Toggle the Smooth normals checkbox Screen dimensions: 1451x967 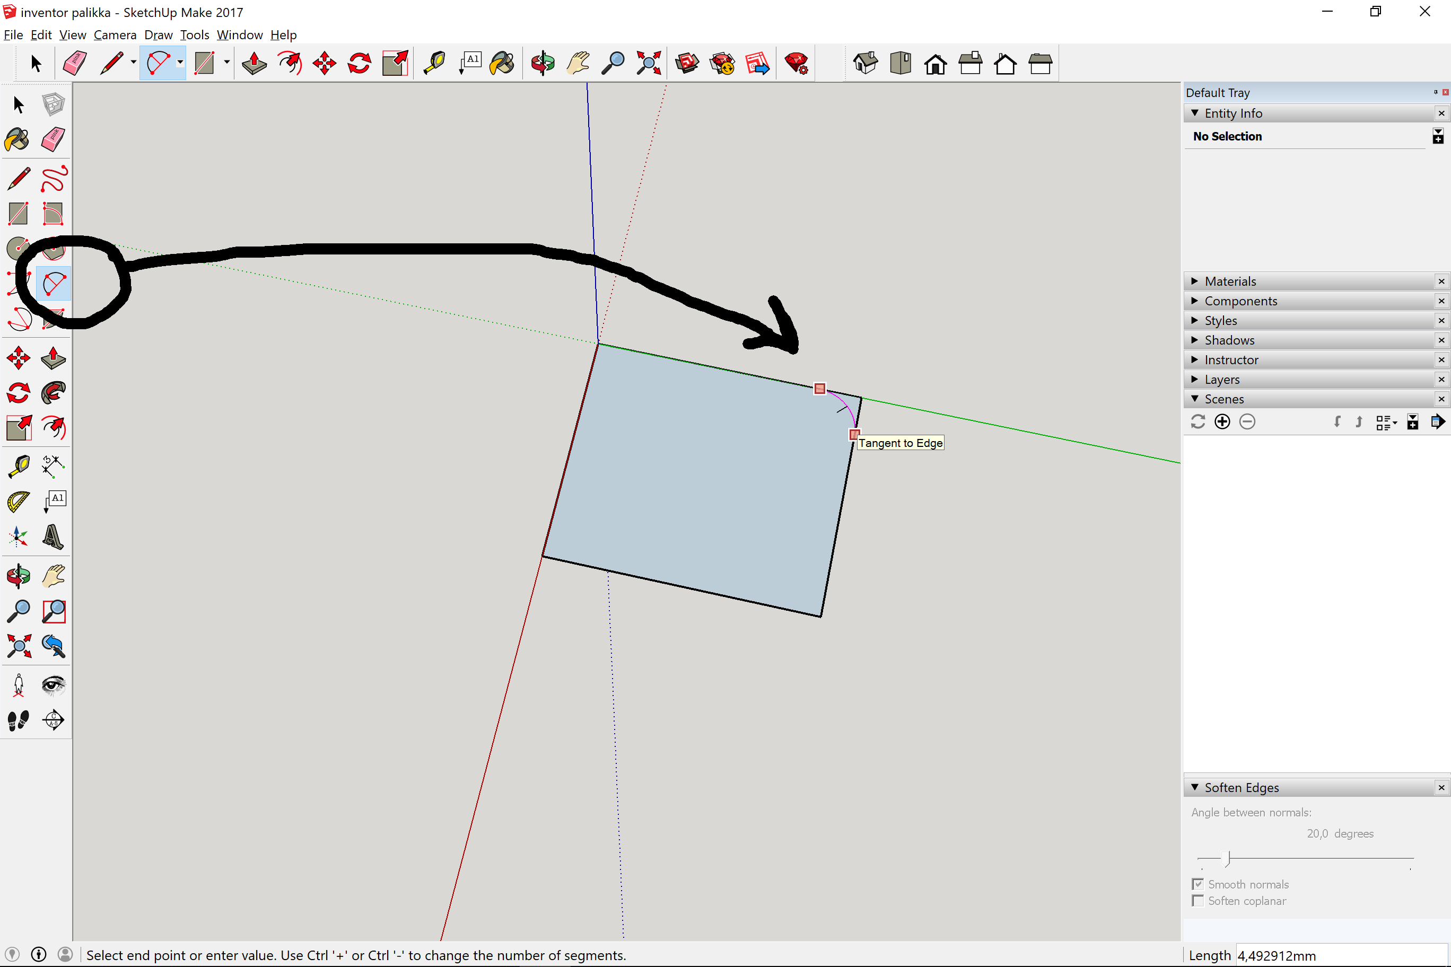tap(1198, 884)
